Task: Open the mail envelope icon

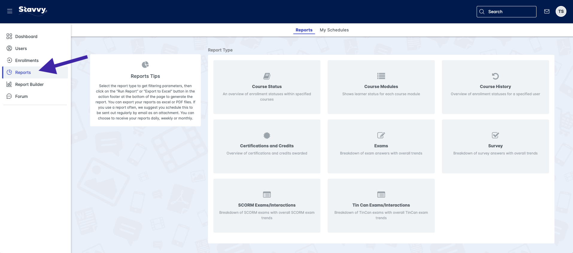Action: (547, 11)
